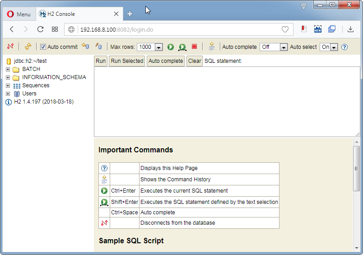This screenshot has width=363, height=255.
Task: Click the heart bookmark icon in address bar
Action: click(x=285, y=29)
